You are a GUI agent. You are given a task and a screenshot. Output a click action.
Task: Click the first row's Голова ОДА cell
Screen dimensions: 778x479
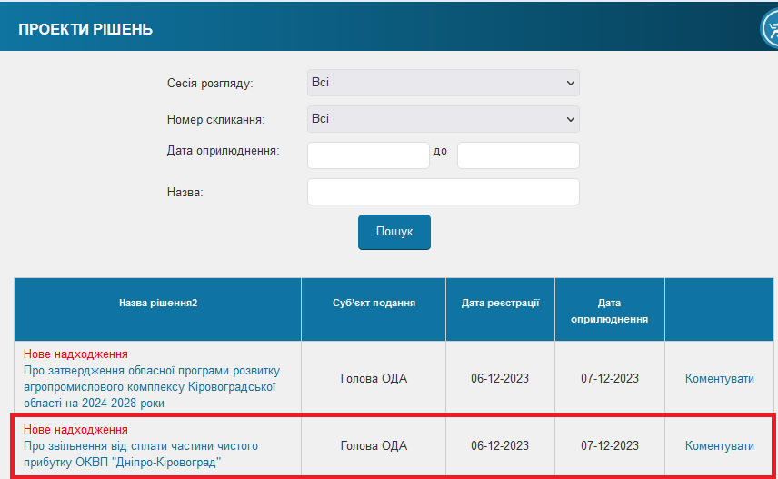[374, 379]
